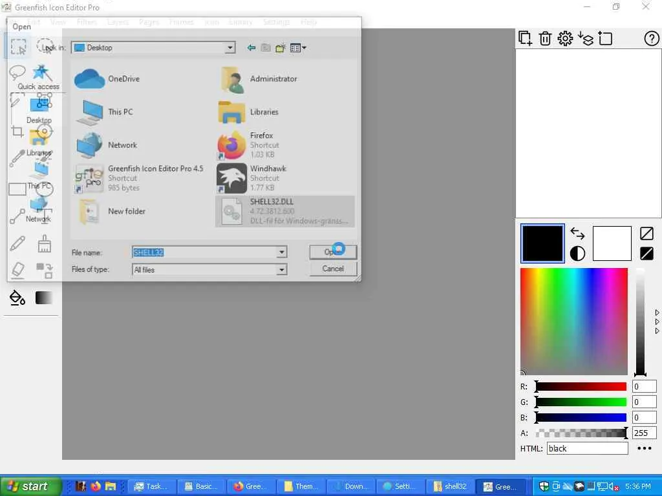Switch to Task... taskbar window

pyautogui.click(x=151, y=486)
